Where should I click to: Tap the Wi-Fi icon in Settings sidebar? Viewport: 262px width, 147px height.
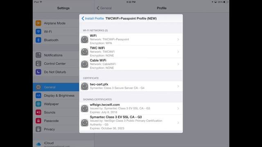38,31
